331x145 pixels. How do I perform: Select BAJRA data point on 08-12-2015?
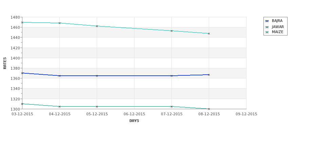209,75
